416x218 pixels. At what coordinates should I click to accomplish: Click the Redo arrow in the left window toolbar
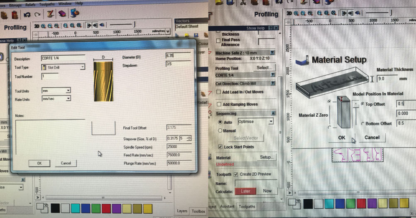pyautogui.click(x=37, y=14)
